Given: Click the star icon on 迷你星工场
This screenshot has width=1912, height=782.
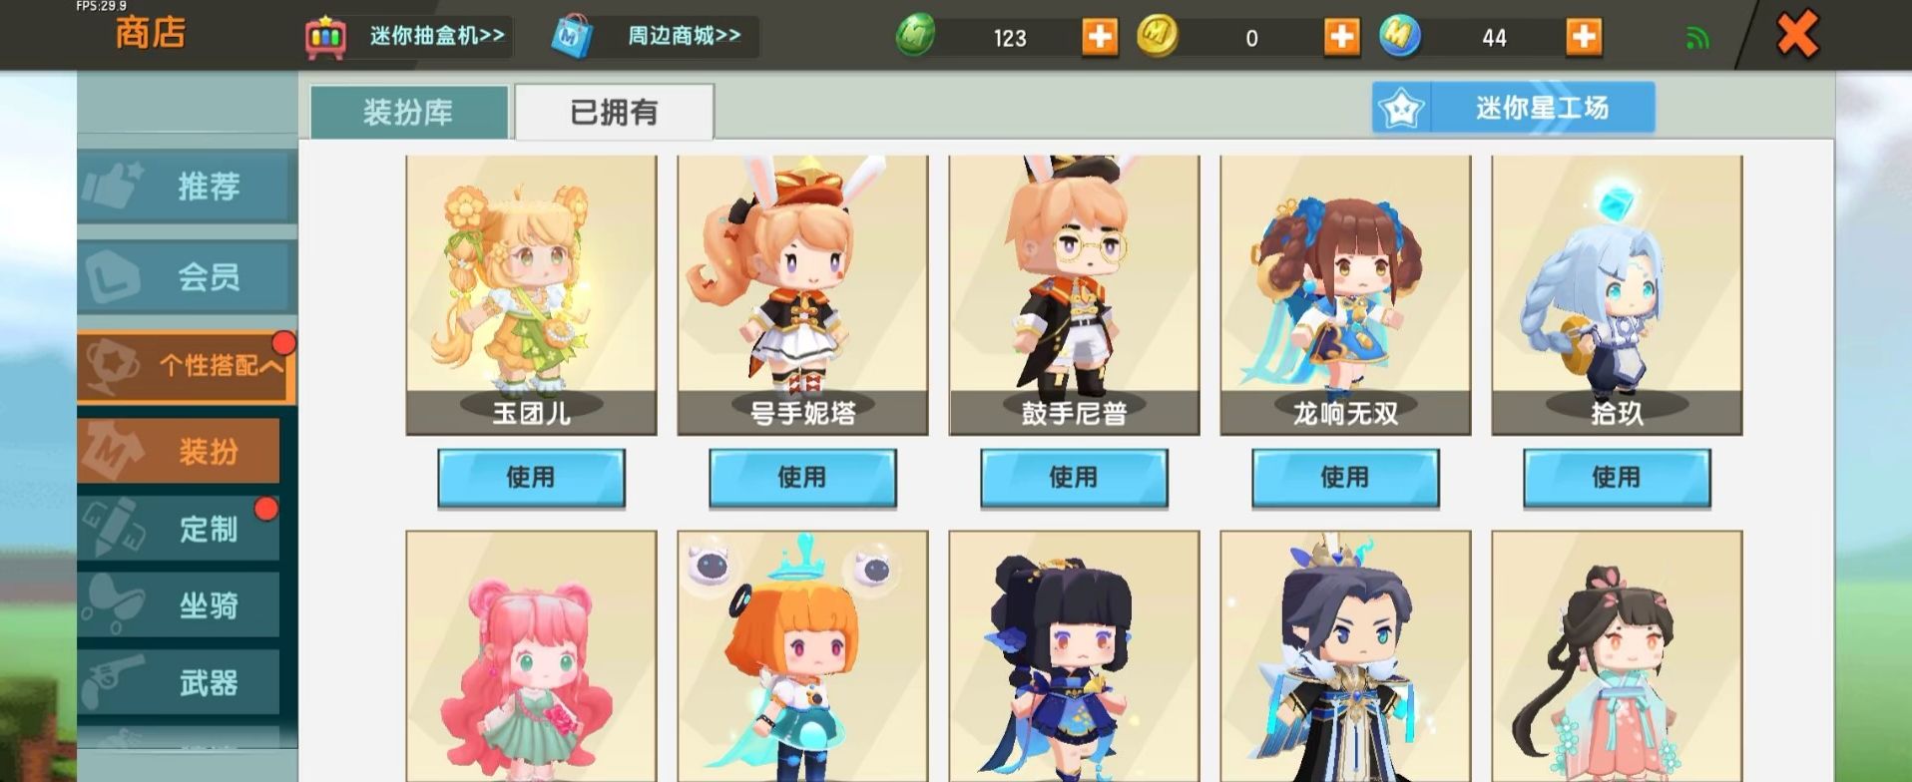Looking at the screenshot, I should pyautogui.click(x=1401, y=108).
